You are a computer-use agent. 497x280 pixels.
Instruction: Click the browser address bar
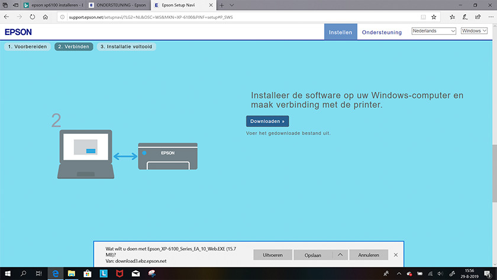(237, 17)
